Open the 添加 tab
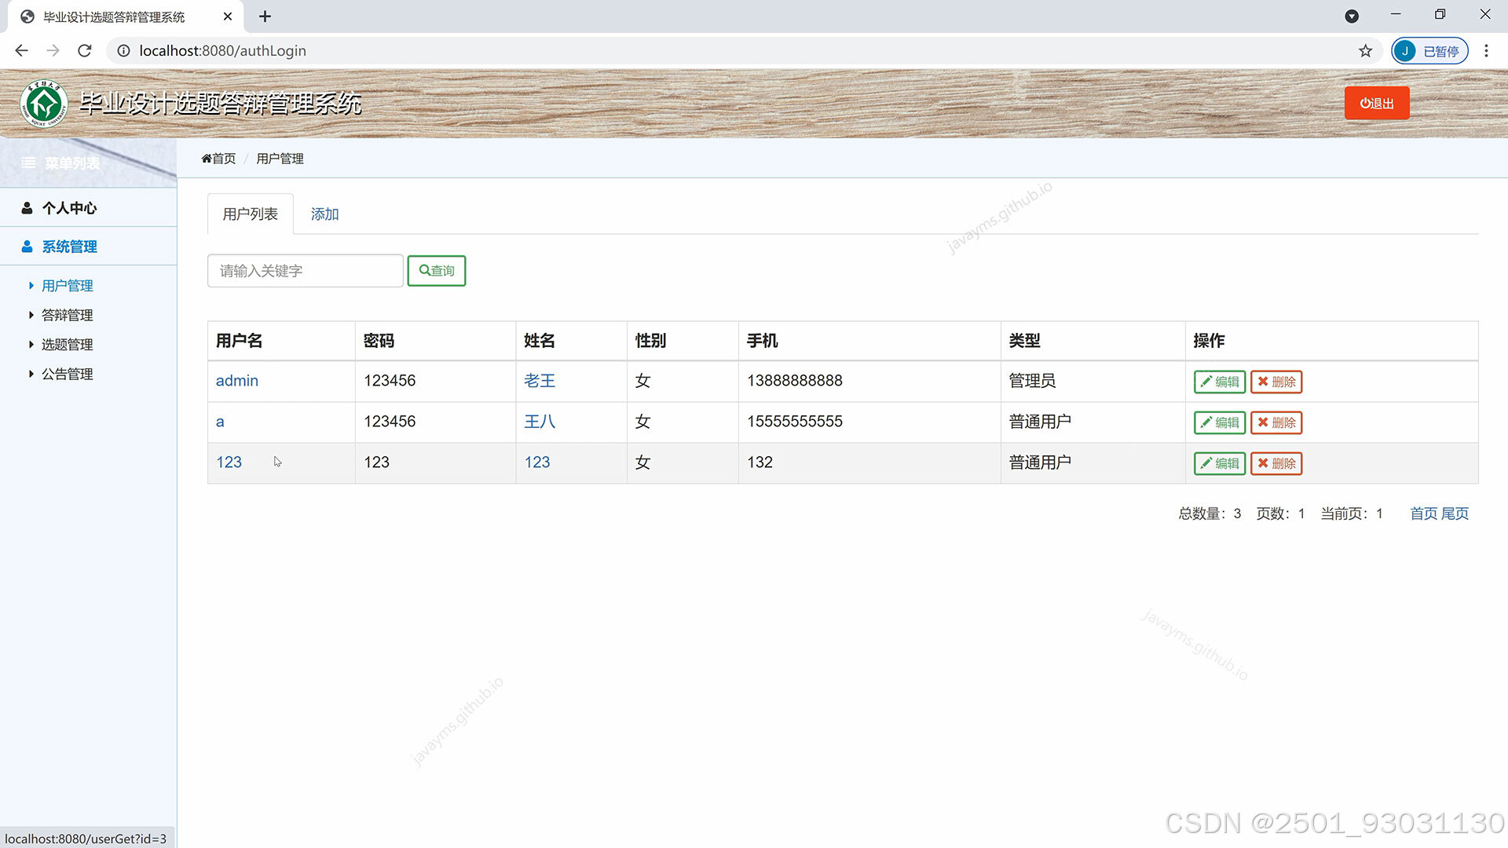The image size is (1508, 848). 324,214
